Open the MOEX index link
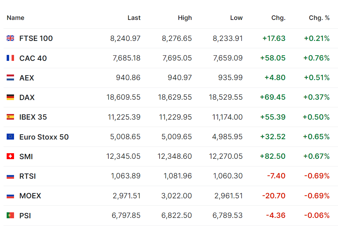 (x=30, y=196)
